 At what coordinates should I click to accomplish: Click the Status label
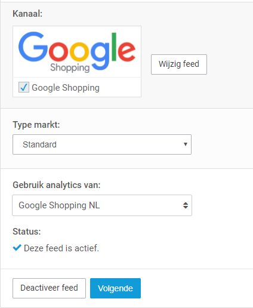point(27,232)
